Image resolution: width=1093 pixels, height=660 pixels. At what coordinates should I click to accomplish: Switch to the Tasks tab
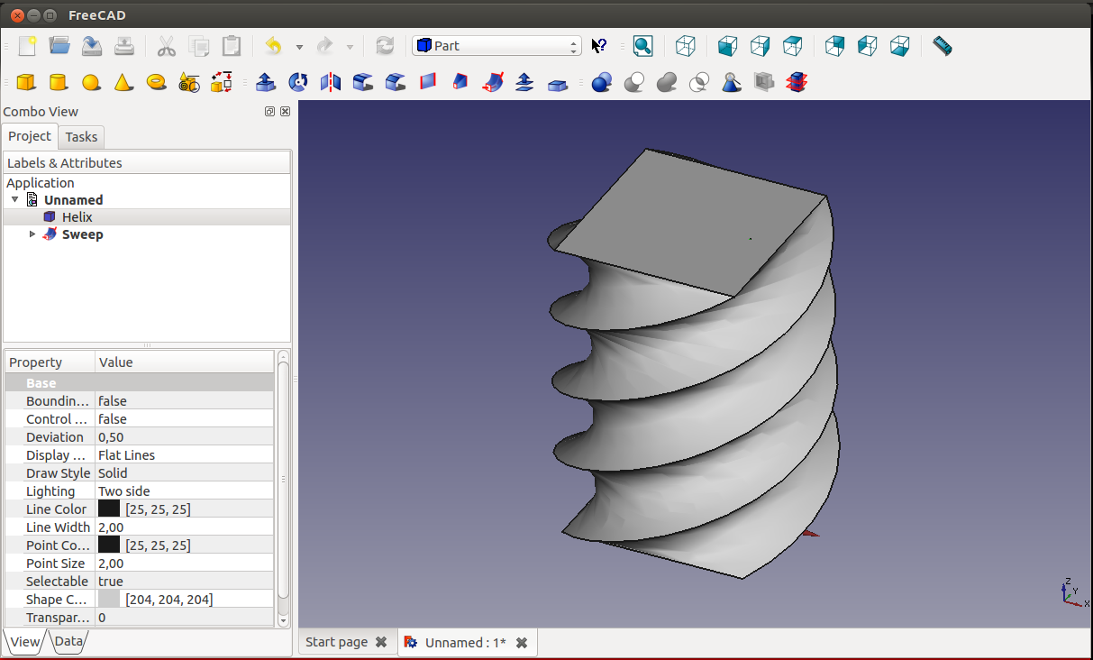[x=81, y=137]
